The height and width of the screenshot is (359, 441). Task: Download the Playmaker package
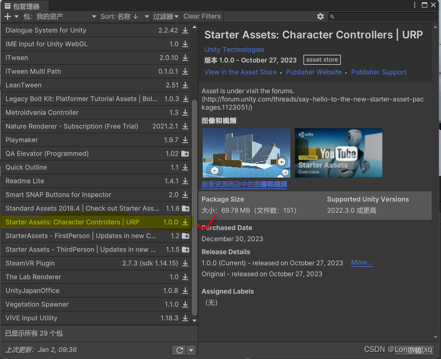(x=186, y=140)
